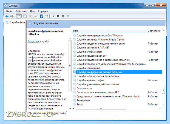Screen dimensions: 170x124
Task: Switch to the Стандартный tab
Action: [x=56, y=113]
